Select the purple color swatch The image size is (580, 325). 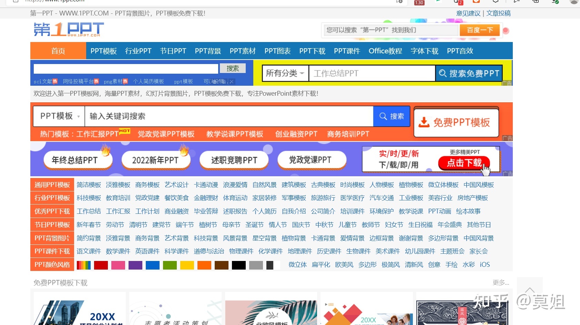(135, 265)
